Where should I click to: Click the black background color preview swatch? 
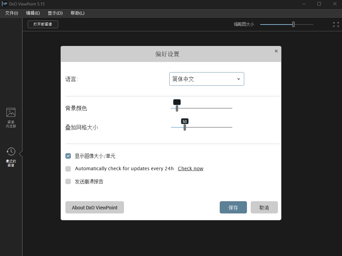(177, 102)
